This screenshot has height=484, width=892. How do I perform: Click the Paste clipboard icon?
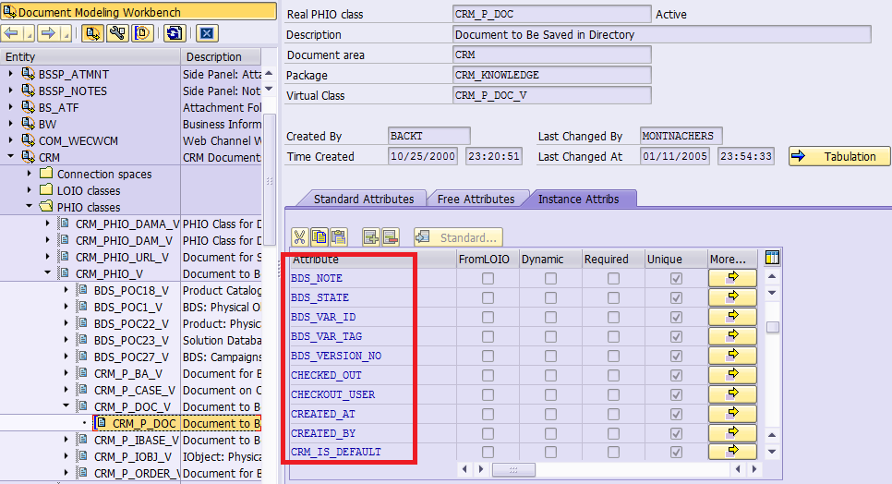point(339,237)
